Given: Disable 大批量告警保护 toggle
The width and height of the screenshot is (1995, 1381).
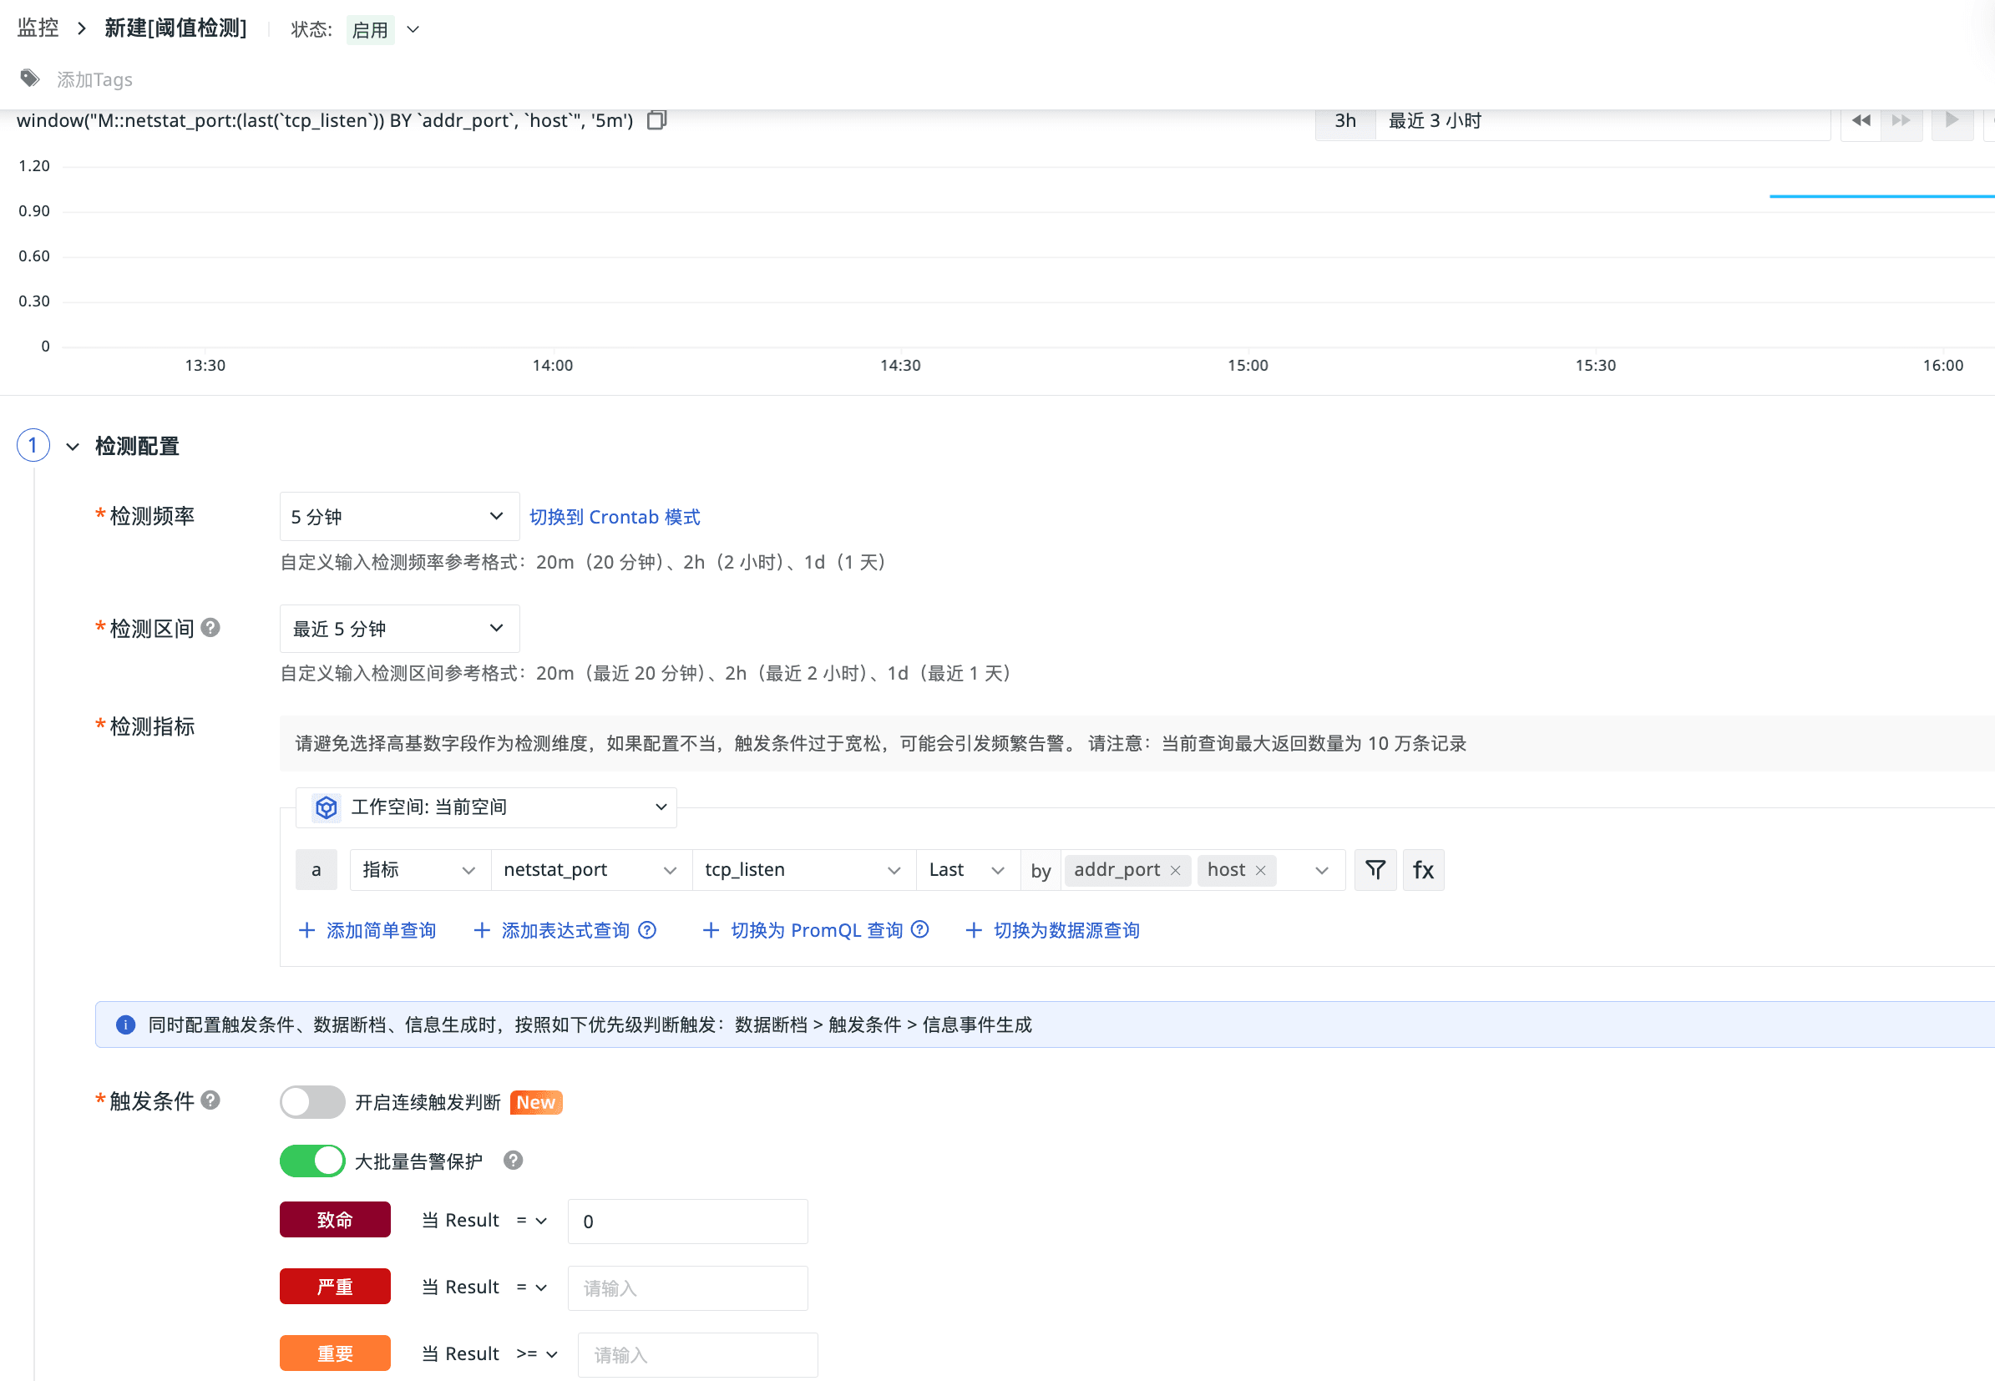Looking at the screenshot, I should click(x=311, y=1161).
